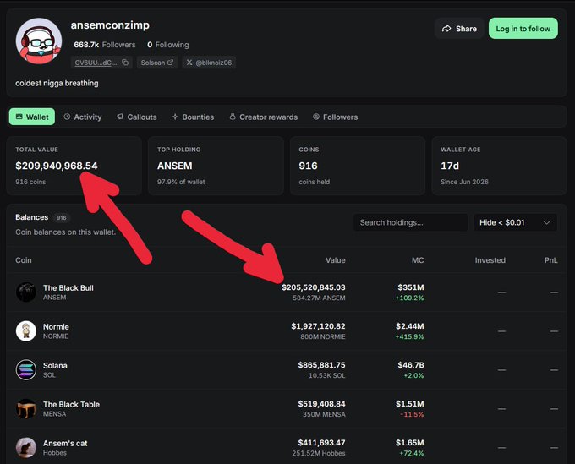Click Log in to follow button
The width and height of the screenshot is (575, 464).
[523, 29]
